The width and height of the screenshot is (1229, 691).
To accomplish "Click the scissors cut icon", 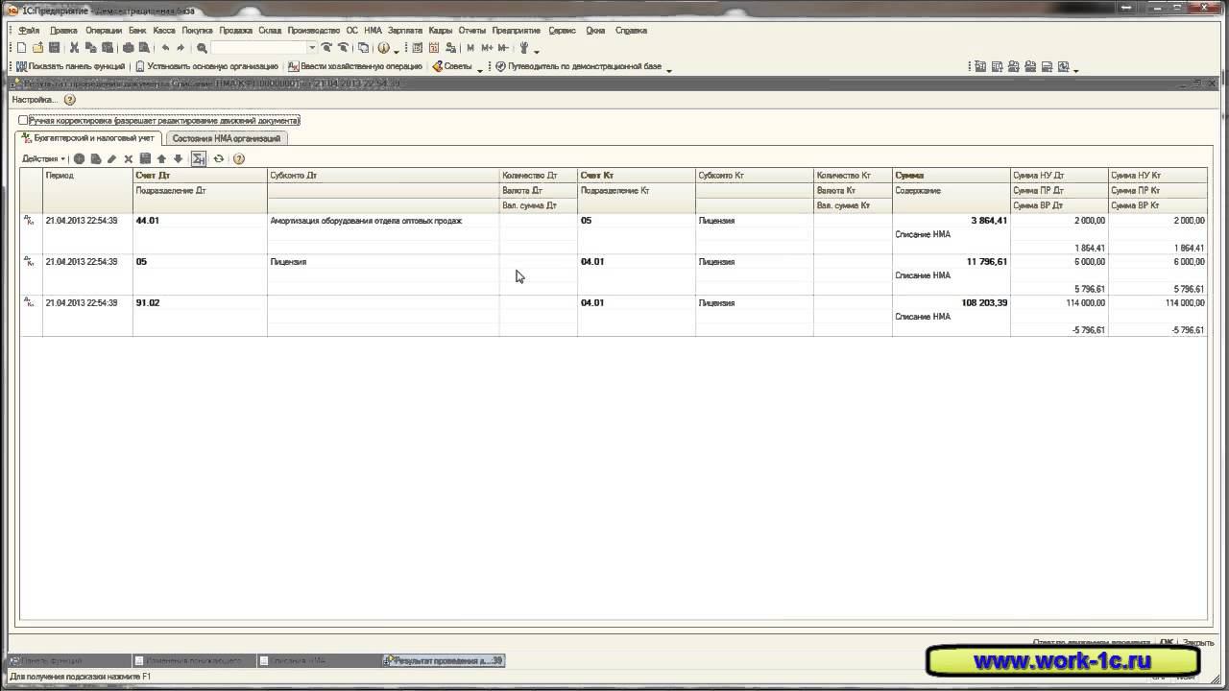I will coord(74,48).
